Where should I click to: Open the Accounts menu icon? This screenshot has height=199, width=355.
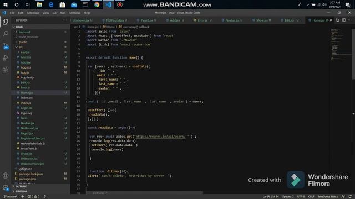click(6, 176)
